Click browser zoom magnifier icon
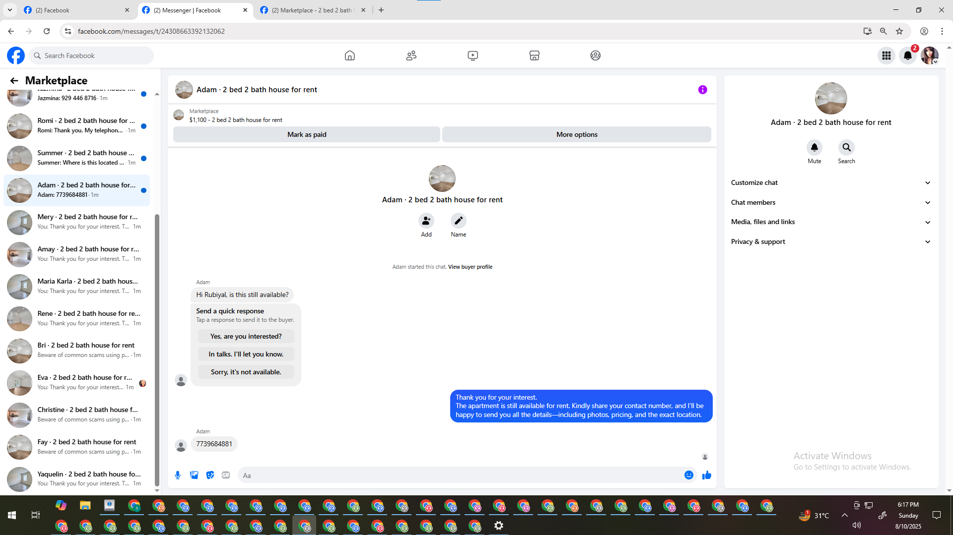This screenshot has height=535, width=953. click(884, 31)
